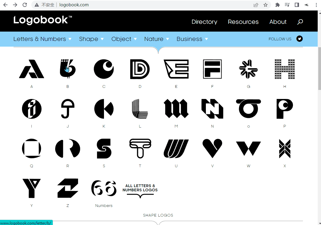Focus the logobook.com address bar

pos(151,5)
